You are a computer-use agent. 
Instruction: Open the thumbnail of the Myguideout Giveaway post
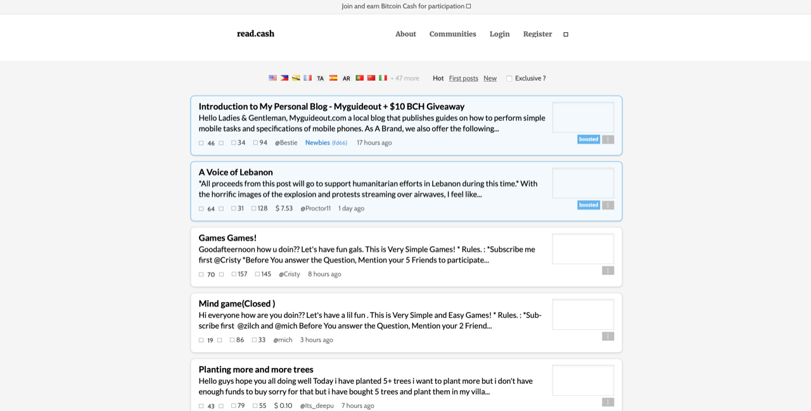pos(583,117)
